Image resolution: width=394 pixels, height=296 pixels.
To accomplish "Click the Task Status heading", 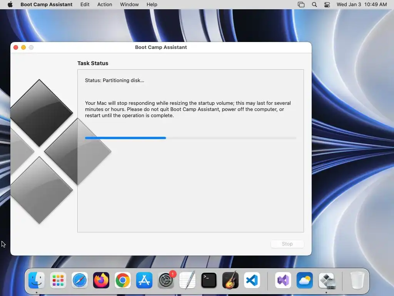I will click(93, 63).
